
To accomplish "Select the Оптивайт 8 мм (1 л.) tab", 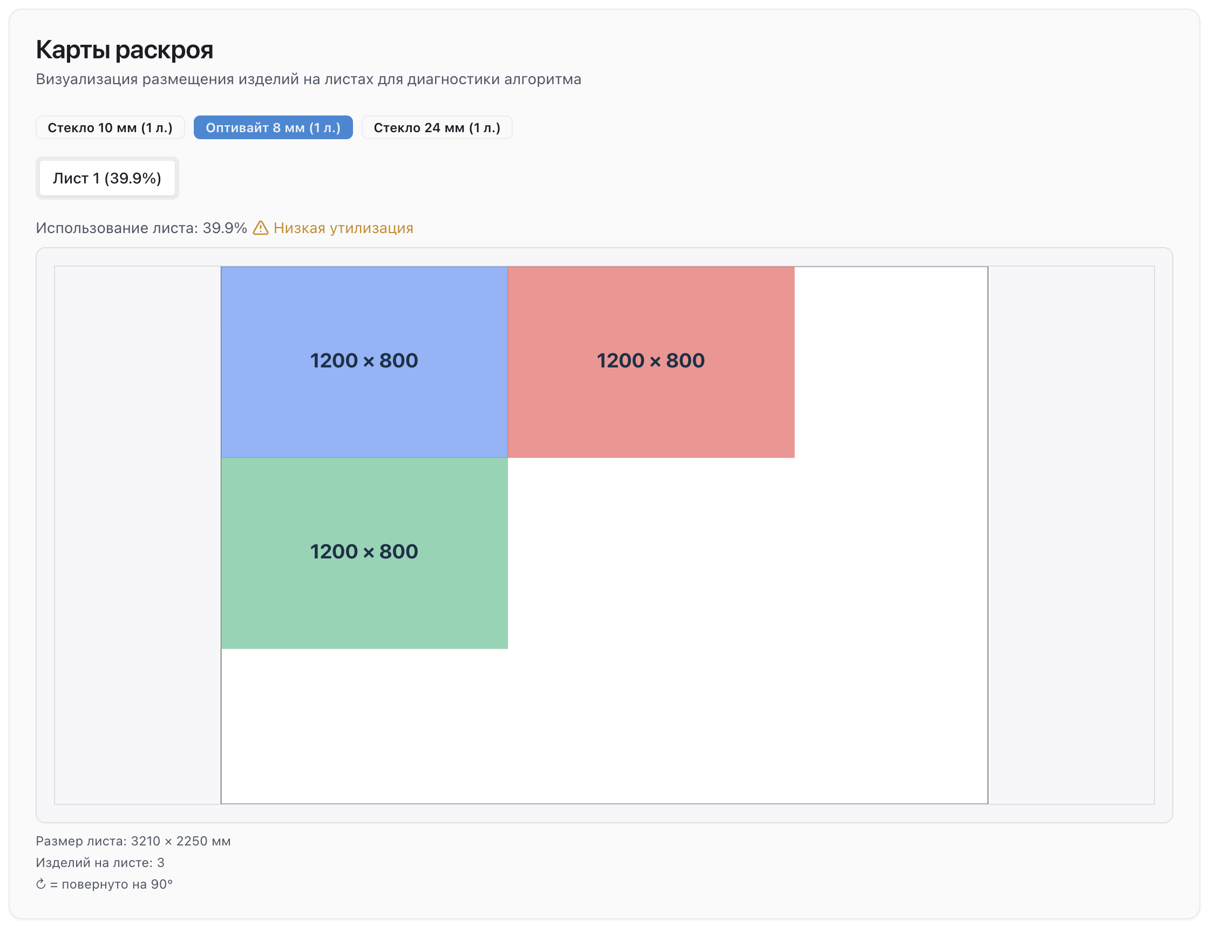I will [x=273, y=127].
